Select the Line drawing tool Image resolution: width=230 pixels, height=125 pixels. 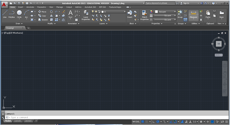point(5,14)
